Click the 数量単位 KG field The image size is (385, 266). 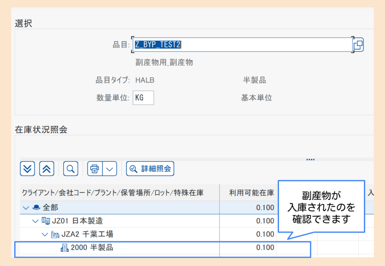pyautogui.click(x=143, y=97)
